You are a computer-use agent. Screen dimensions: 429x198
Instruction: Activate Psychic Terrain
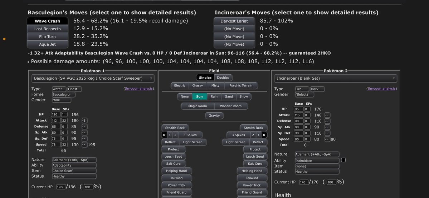[x=241, y=86]
